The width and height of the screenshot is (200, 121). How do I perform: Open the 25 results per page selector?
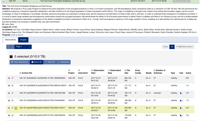(x=172, y=46)
